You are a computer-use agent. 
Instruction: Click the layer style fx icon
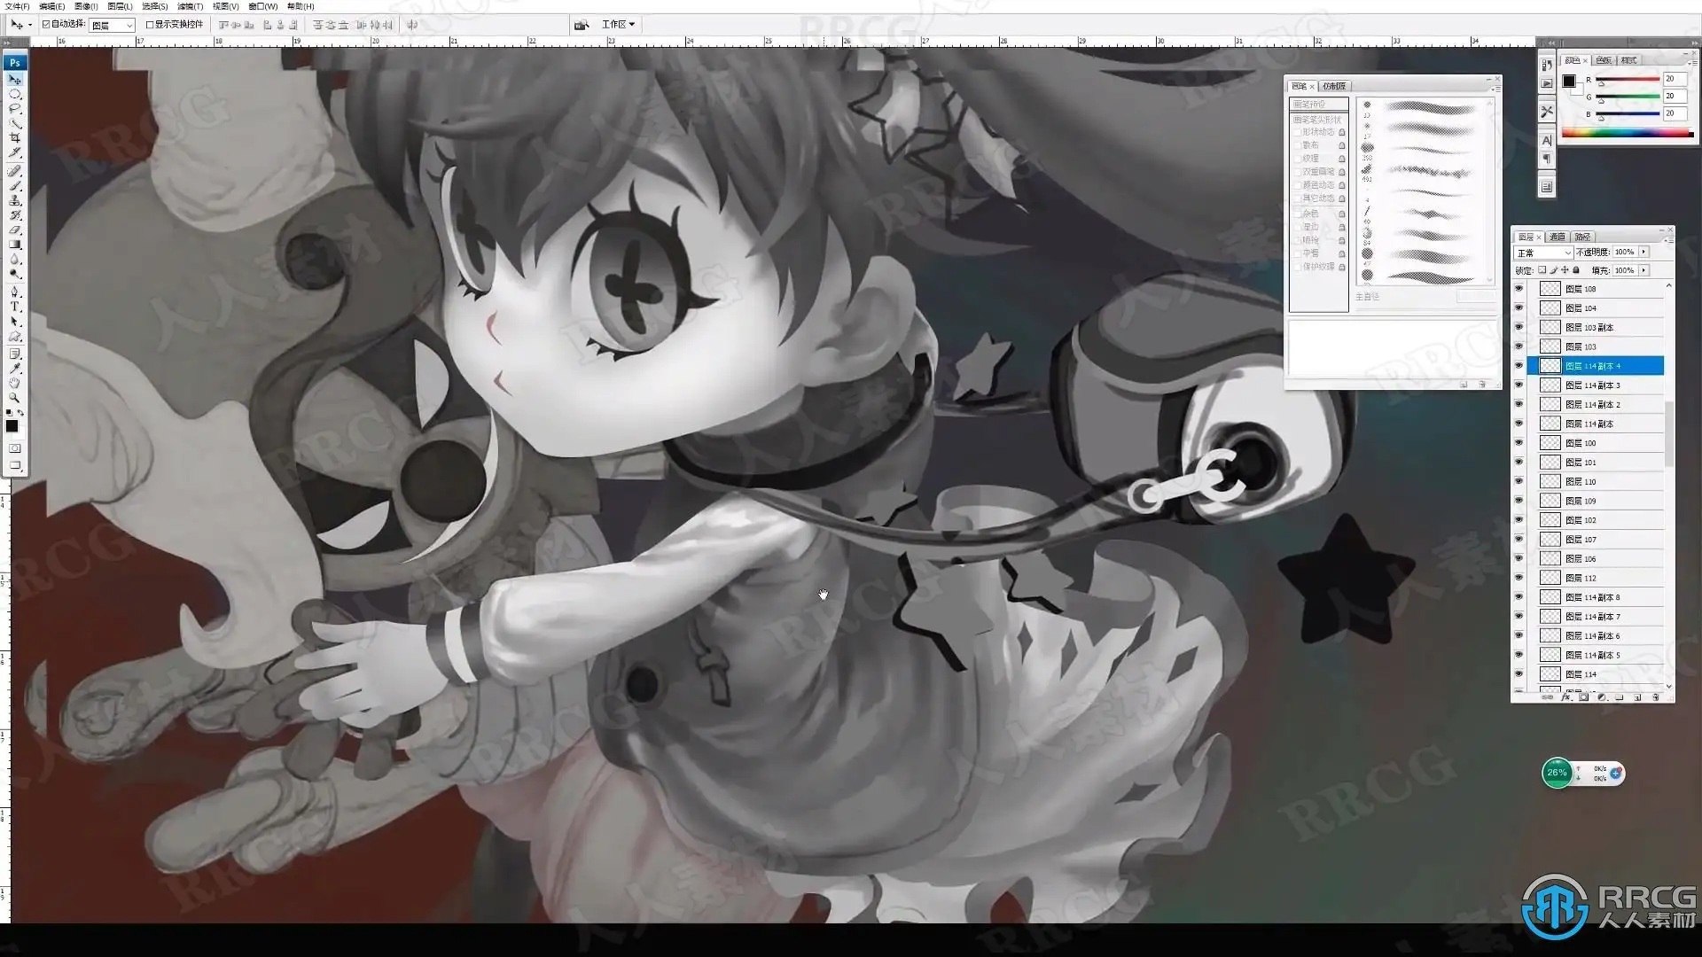(1566, 697)
